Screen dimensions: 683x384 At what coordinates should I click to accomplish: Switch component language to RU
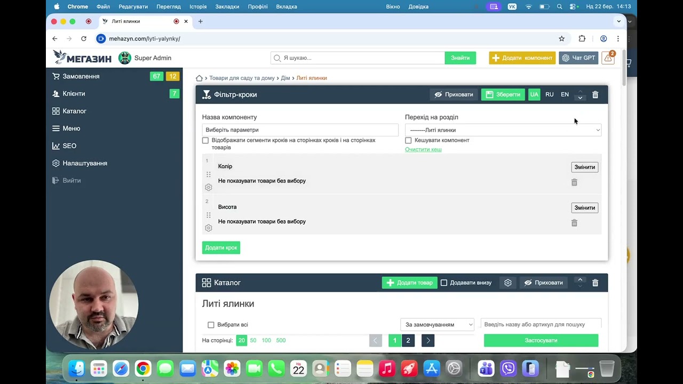(550, 94)
